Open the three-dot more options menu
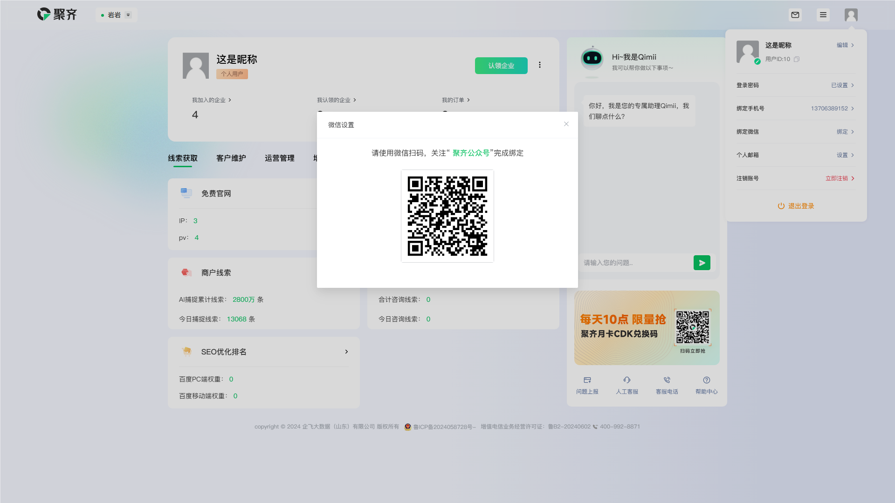Screen dimensions: 895x503 pos(540,65)
